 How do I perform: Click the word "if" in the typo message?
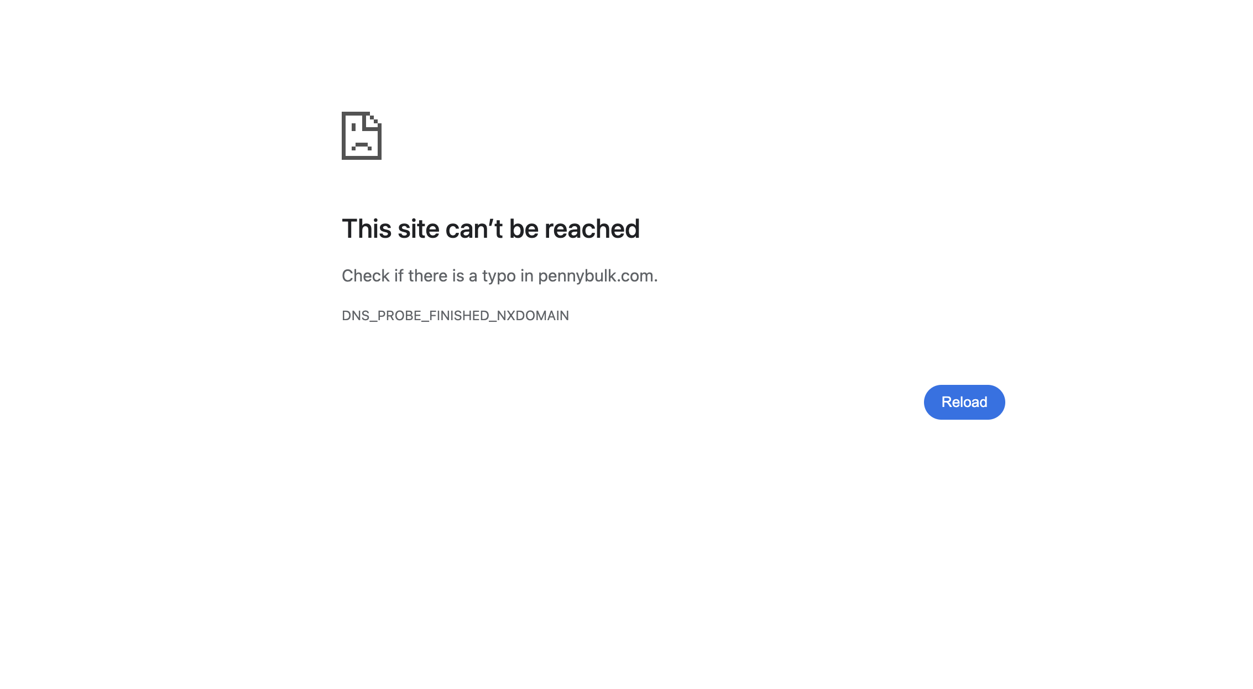tap(399, 276)
